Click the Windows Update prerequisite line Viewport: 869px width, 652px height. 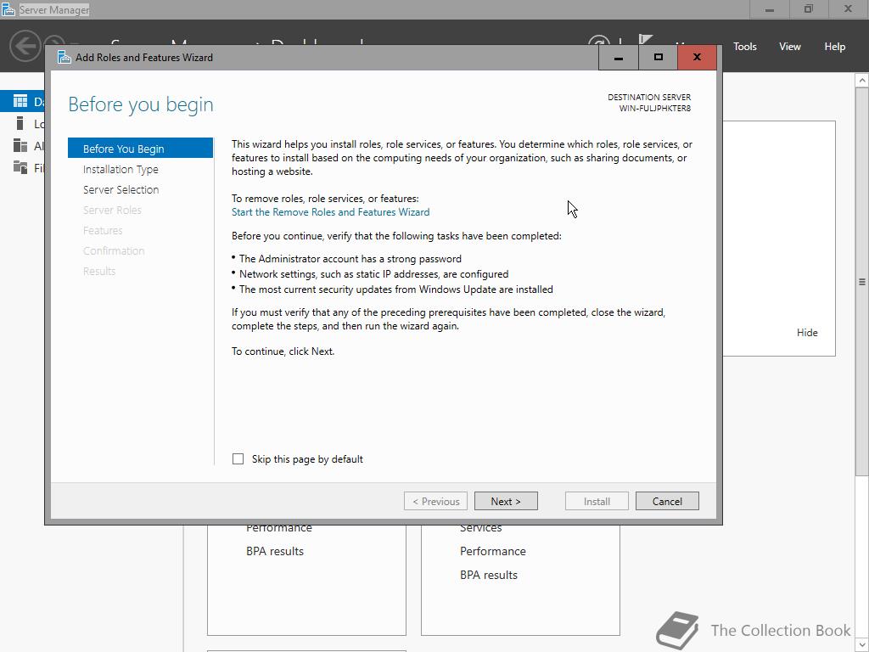[395, 289]
